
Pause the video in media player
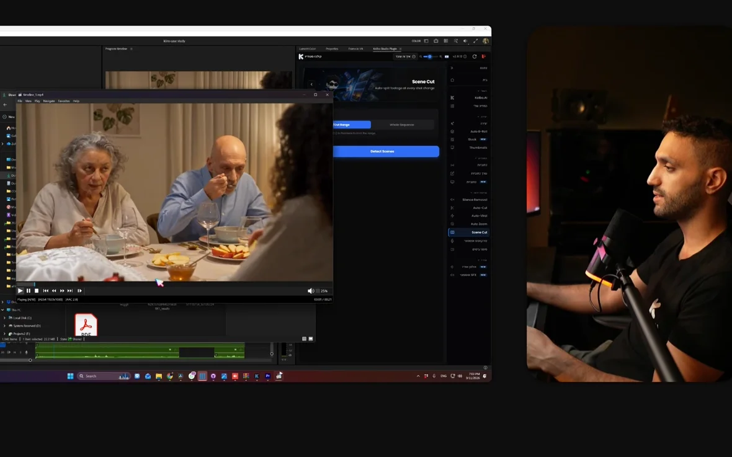pos(29,290)
